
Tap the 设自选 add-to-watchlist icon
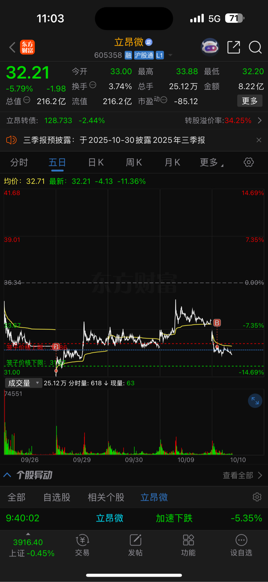(x=241, y=545)
